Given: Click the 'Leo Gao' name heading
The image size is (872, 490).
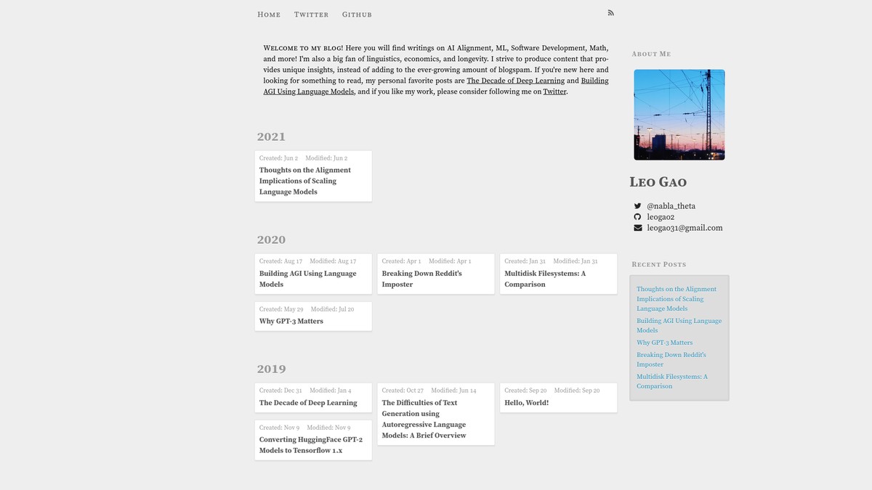Looking at the screenshot, I should [x=658, y=182].
